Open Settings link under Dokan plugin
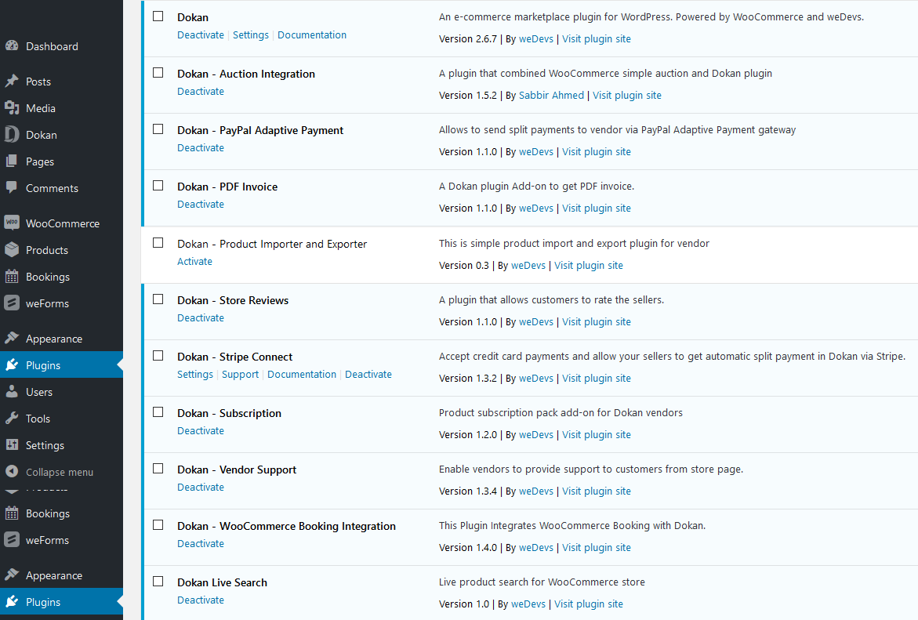This screenshot has height=620, width=918. [251, 35]
